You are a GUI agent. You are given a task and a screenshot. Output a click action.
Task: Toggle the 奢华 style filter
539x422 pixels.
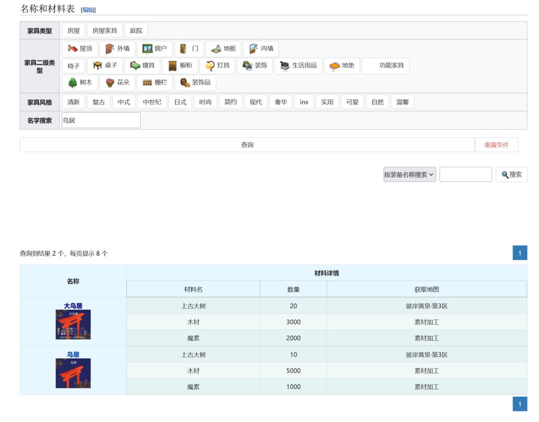[x=280, y=102]
